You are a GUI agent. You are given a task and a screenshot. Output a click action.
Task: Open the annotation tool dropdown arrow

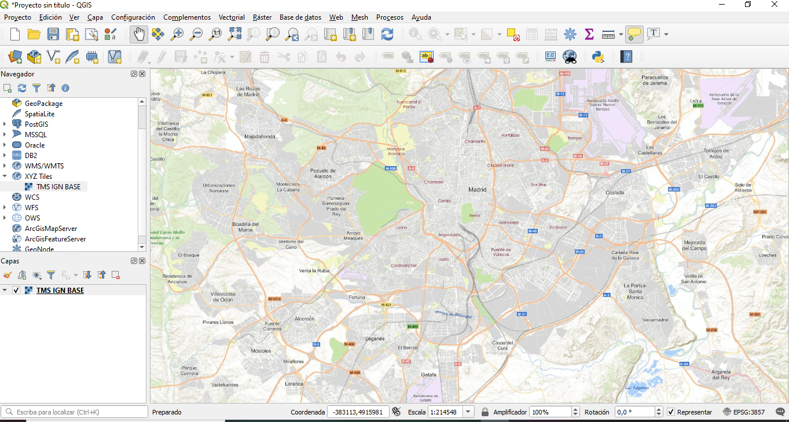point(666,34)
